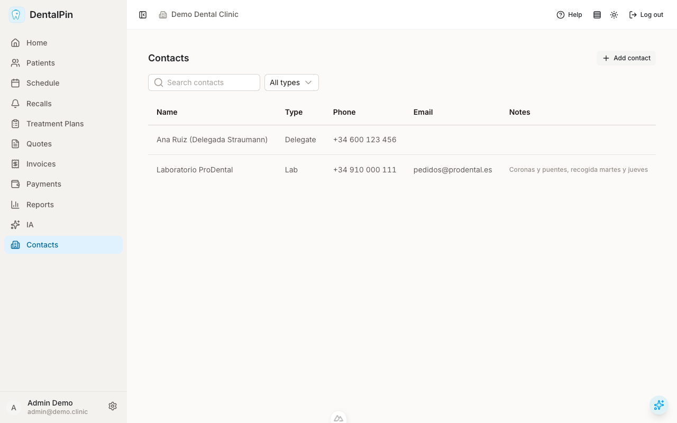Click Add contact button
Screen dimensions: 677x423
(x=626, y=58)
